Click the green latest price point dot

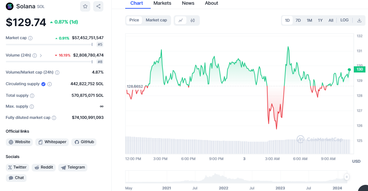pos(349,70)
